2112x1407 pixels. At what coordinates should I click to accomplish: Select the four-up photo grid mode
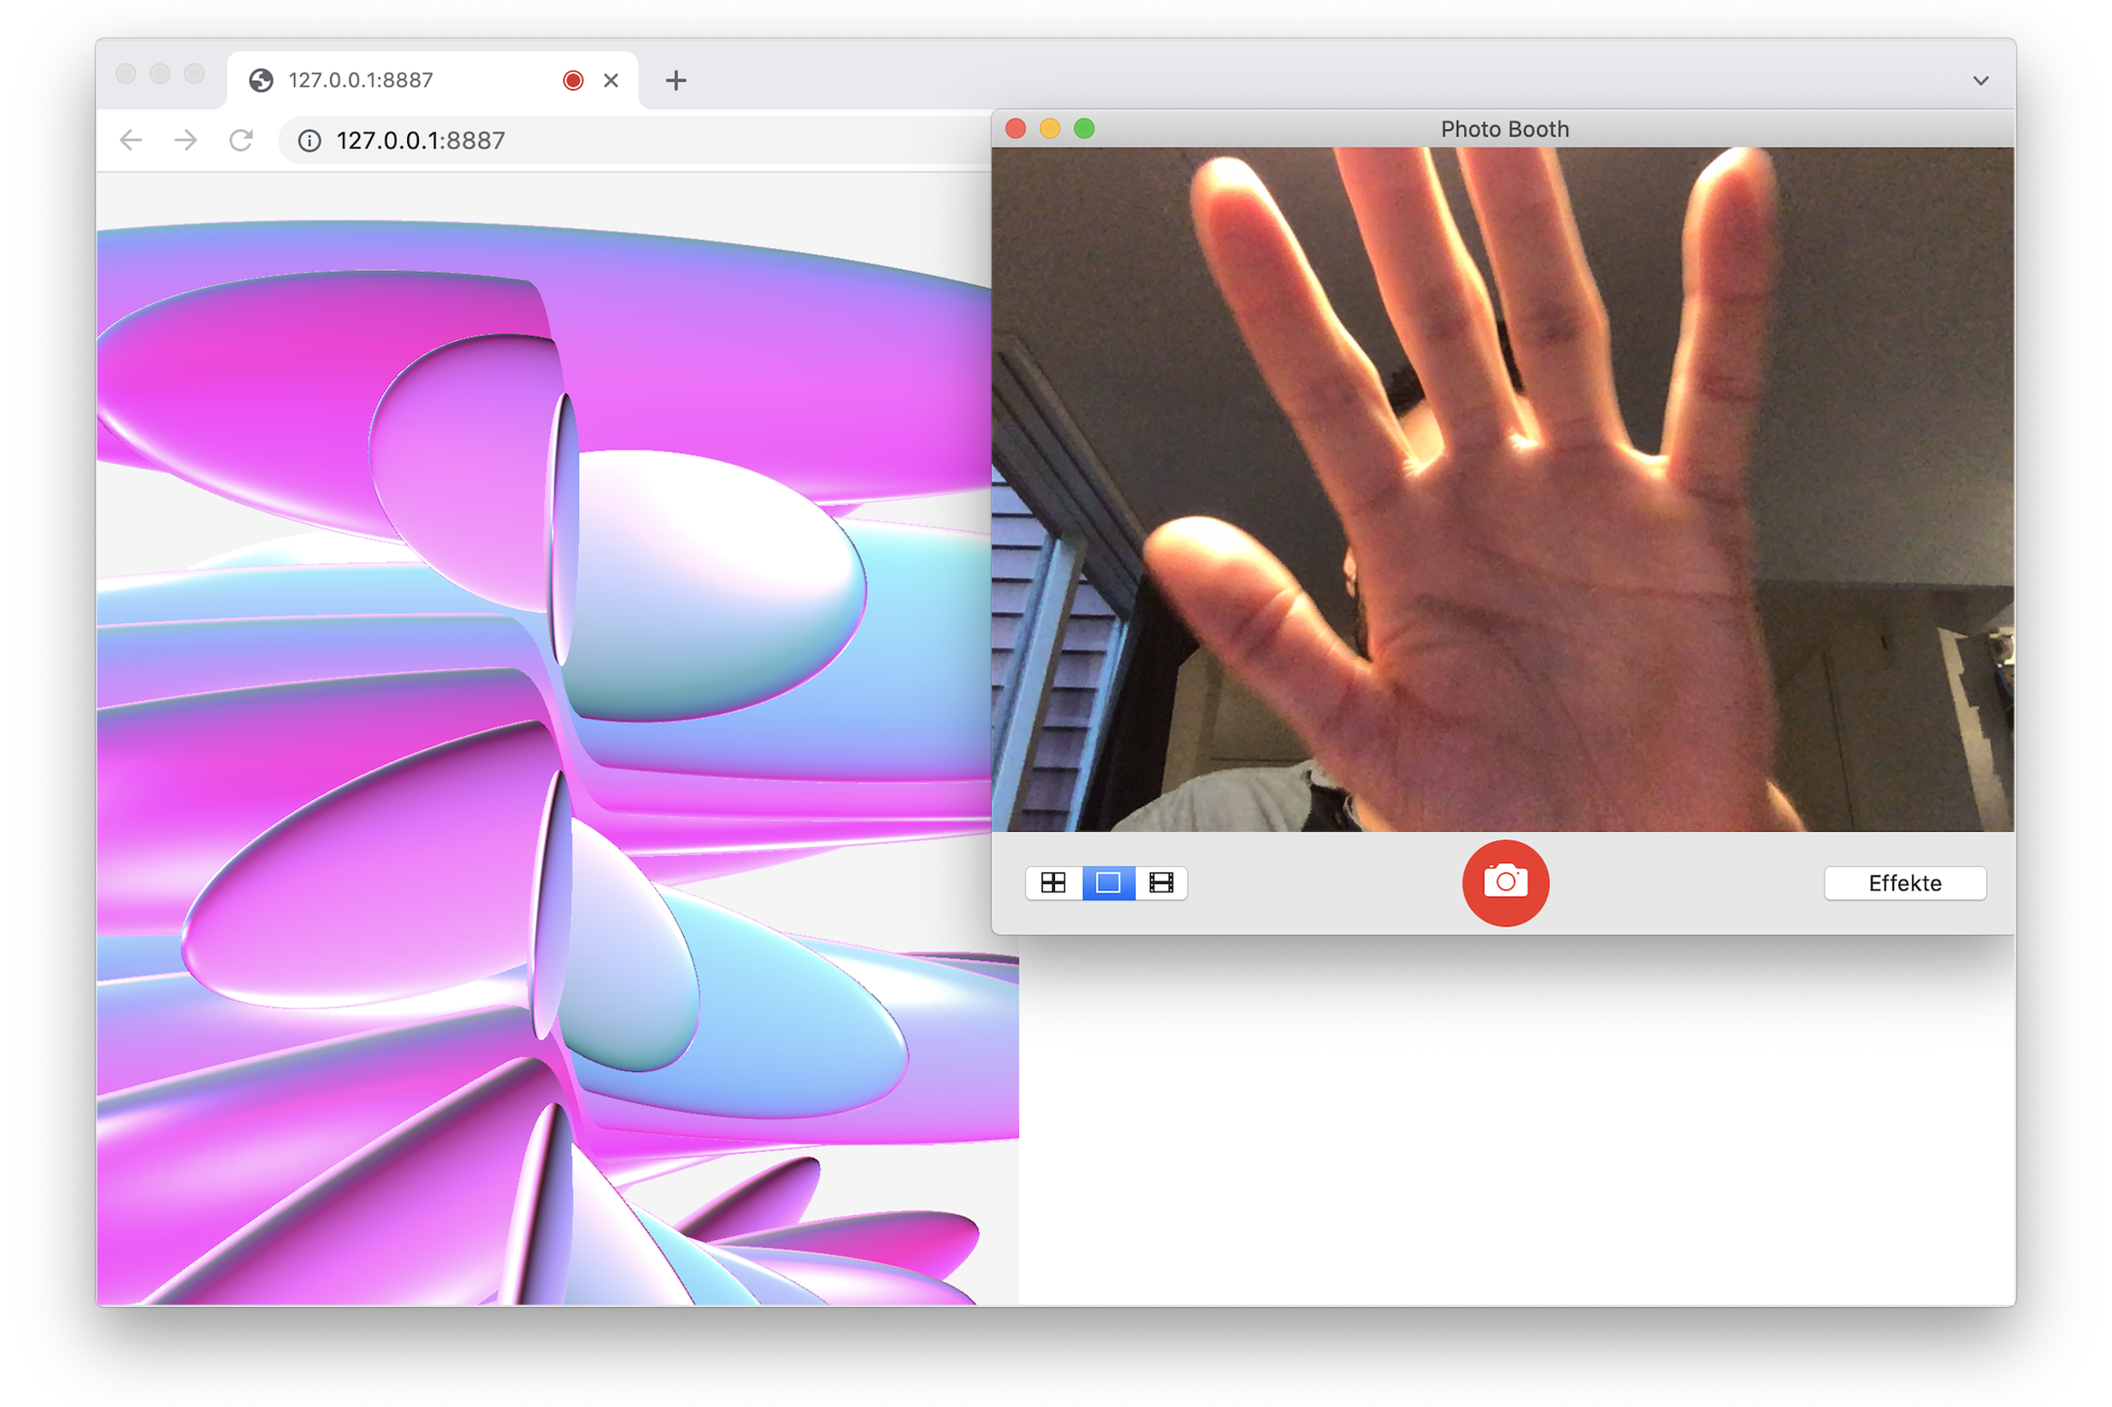pos(1052,883)
